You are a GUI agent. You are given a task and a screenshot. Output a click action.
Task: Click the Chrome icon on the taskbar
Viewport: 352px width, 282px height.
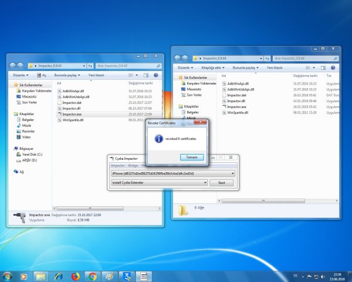coord(93,276)
